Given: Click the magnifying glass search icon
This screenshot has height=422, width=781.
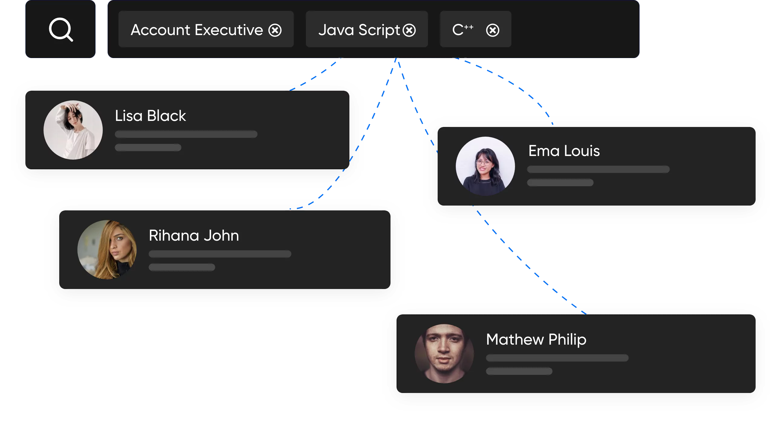Looking at the screenshot, I should point(61,29).
